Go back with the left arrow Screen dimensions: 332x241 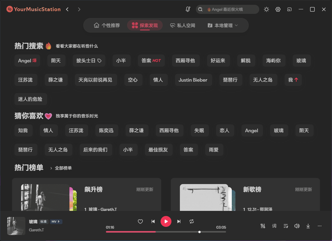coord(67,9)
